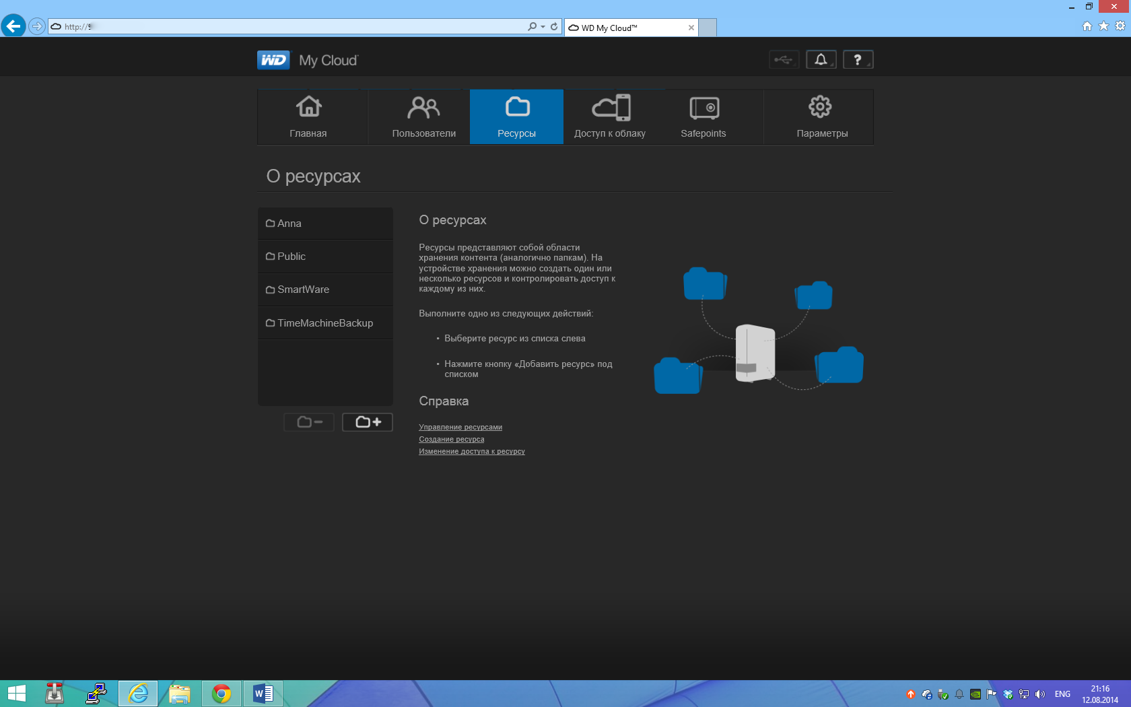
Task: Click the folder icon beside SmartWare
Action: [270, 290]
